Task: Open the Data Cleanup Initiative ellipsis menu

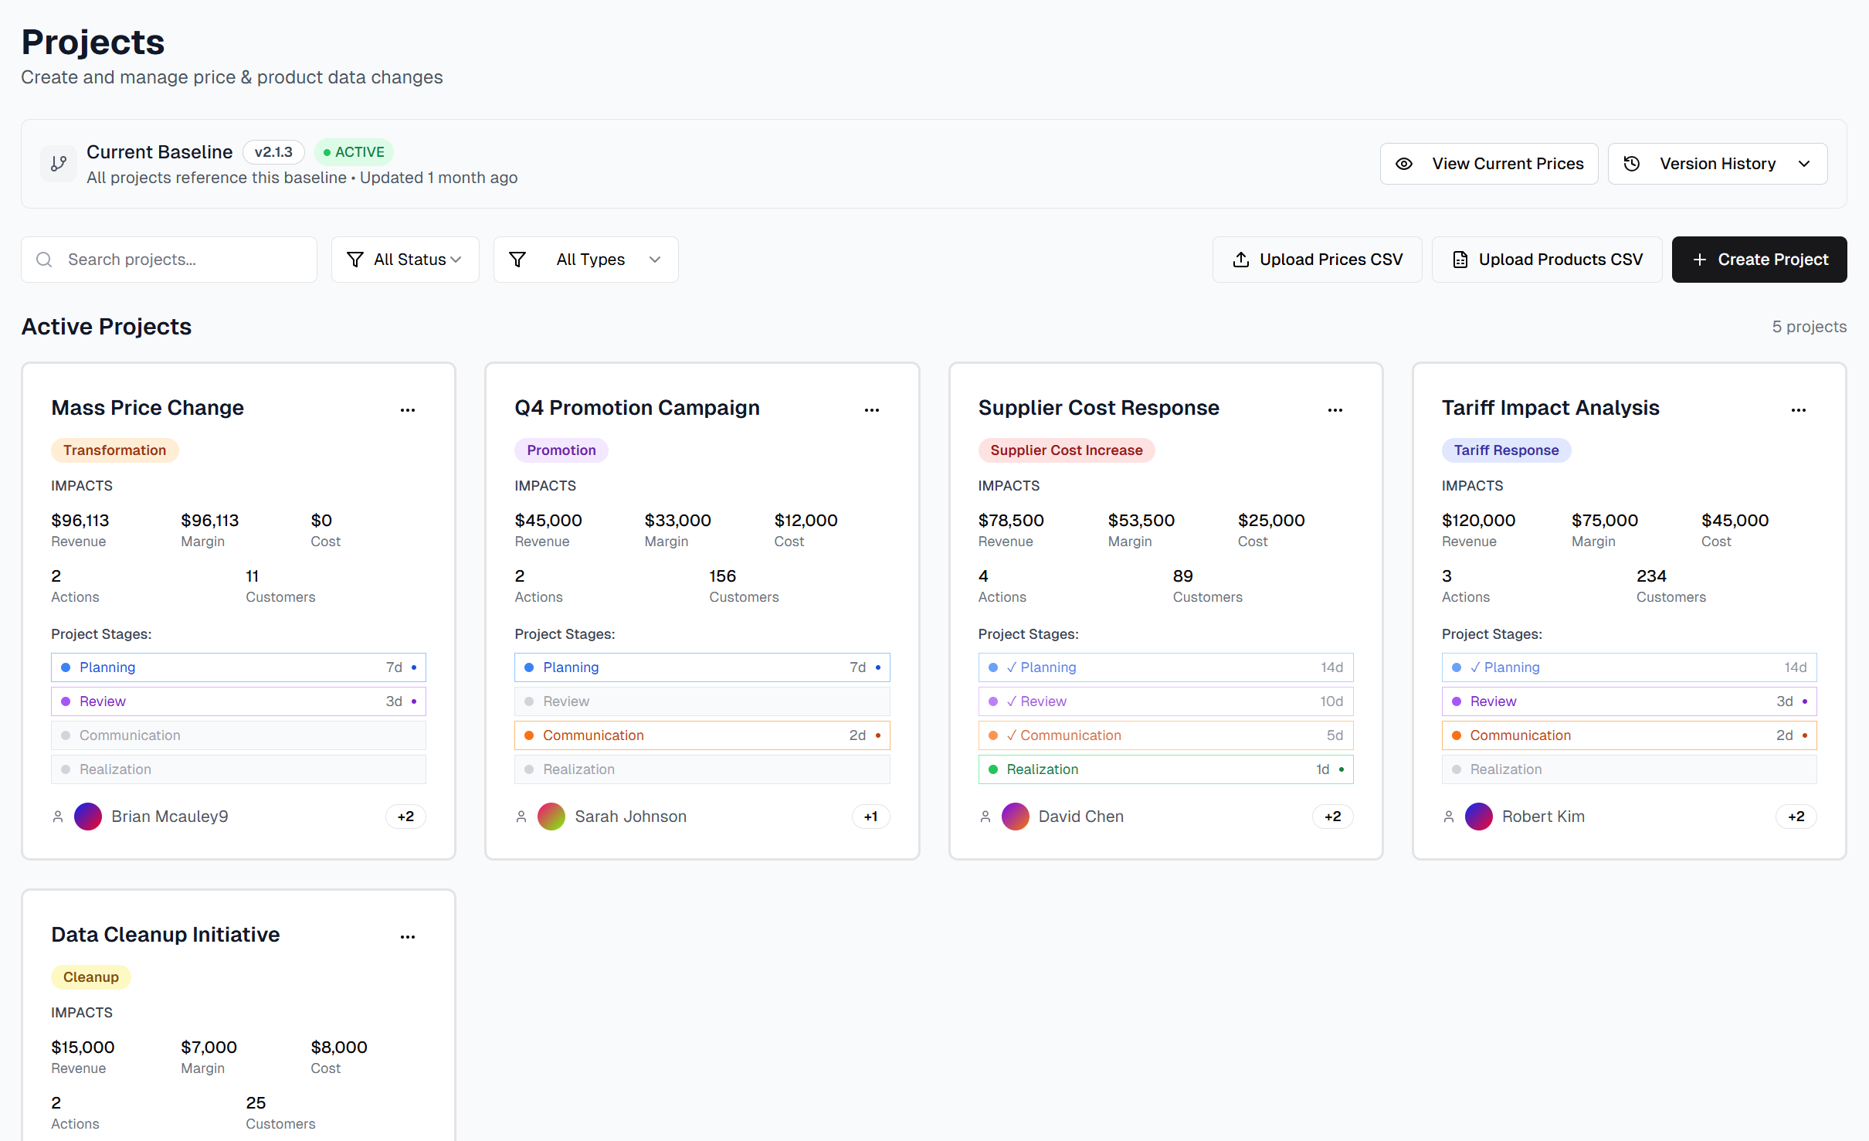Action: pos(408,937)
